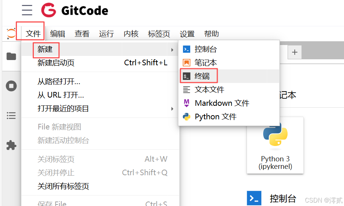Open the 内核 menu
The height and width of the screenshot is (206, 344).
(x=131, y=34)
